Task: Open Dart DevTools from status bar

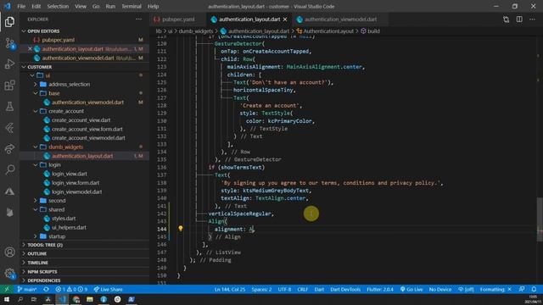Action: tap(345, 290)
